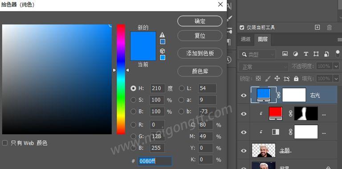Lock layer position icon
The image size is (342, 169).
[x=277, y=78]
